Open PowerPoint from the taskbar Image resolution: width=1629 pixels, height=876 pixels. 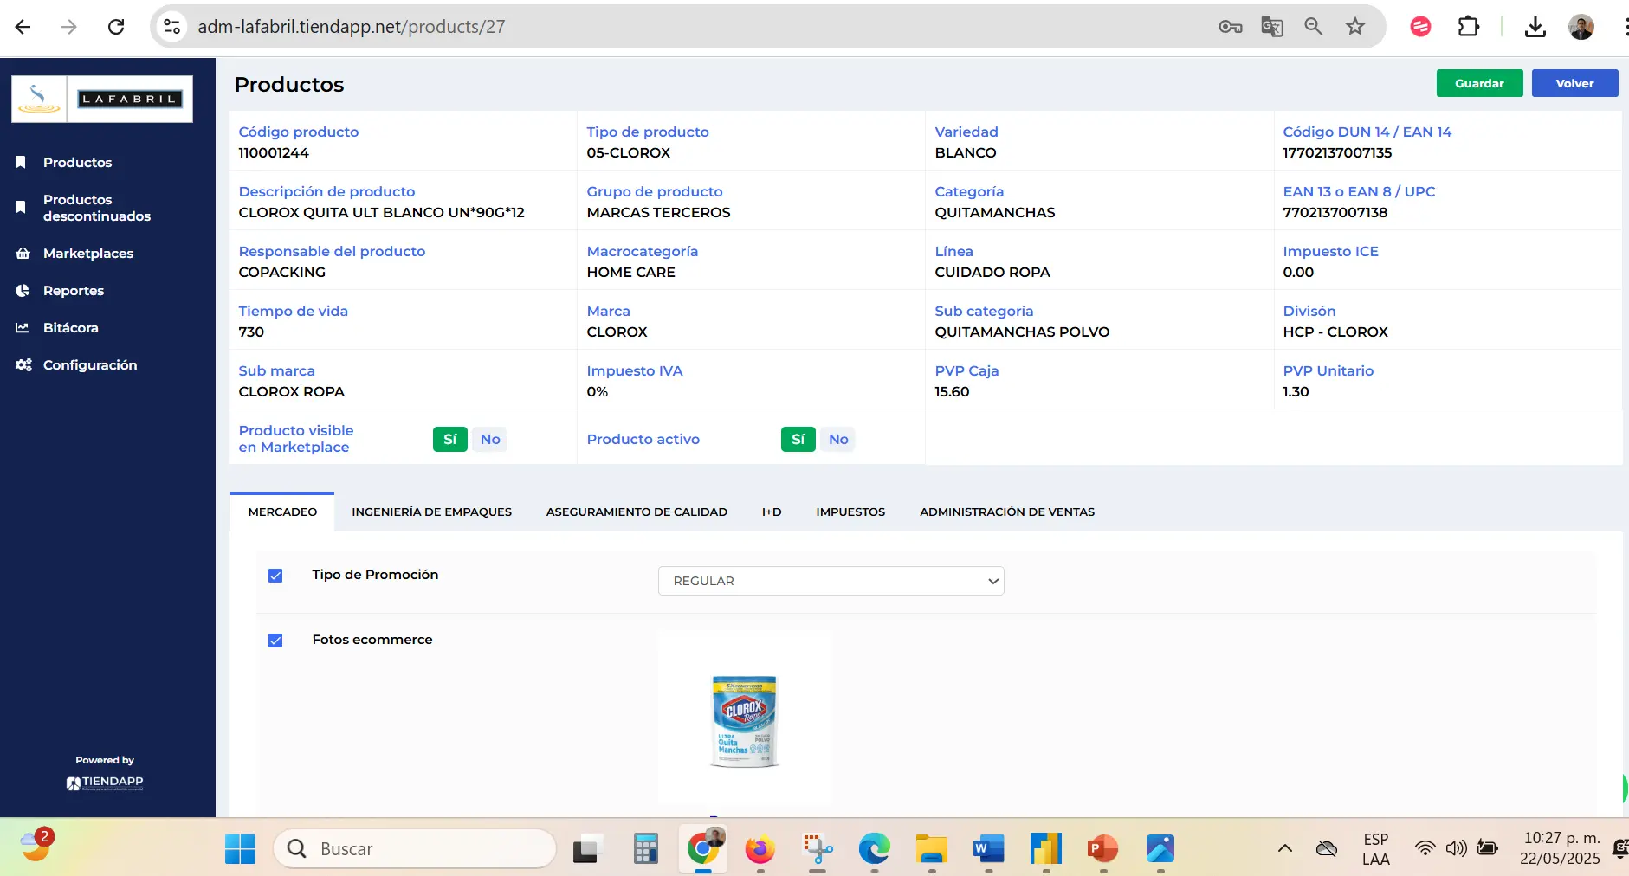[x=1102, y=849]
